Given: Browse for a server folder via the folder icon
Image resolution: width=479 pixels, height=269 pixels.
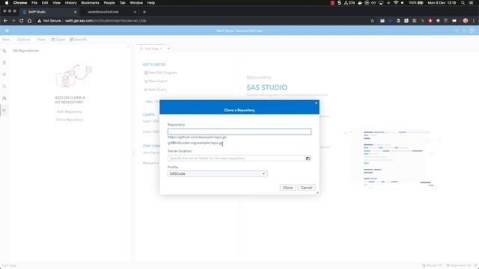Looking at the screenshot, I should tap(308, 158).
